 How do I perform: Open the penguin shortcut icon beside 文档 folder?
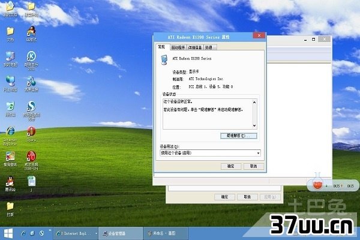pyautogui.click(x=31, y=31)
